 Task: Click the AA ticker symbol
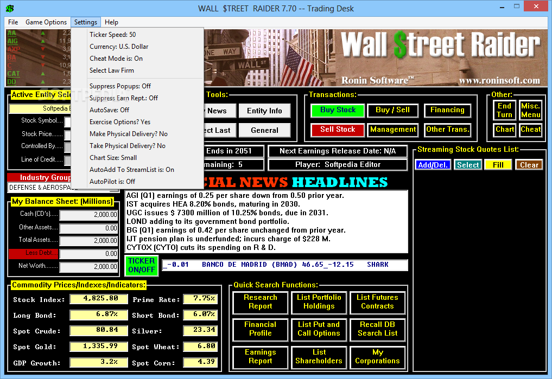tap(11, 33)
